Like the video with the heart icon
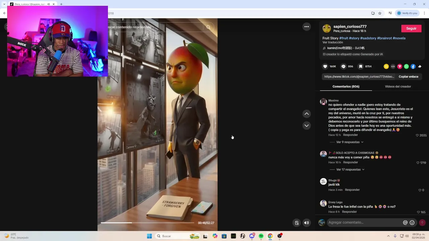Screen dimensions: 429x241 click(325, 67)
